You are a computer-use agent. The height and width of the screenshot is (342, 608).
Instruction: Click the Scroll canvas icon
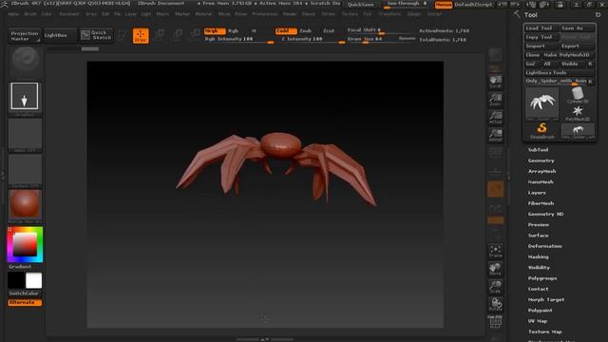point(495,82)
